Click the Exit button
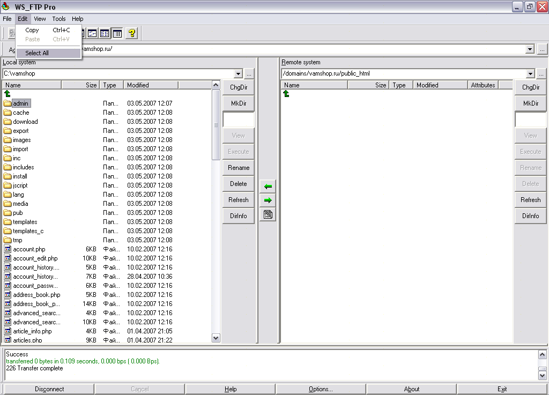The image size is (549, 395). 502,389
